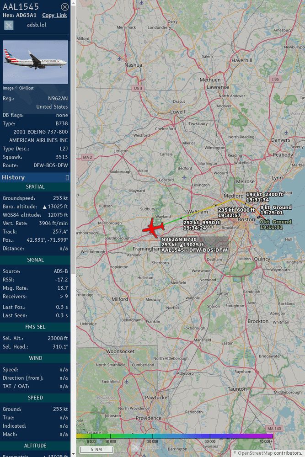The image size is (305, 457).
Task: Click the altitude color legend bar
Action: pos(175,436)
